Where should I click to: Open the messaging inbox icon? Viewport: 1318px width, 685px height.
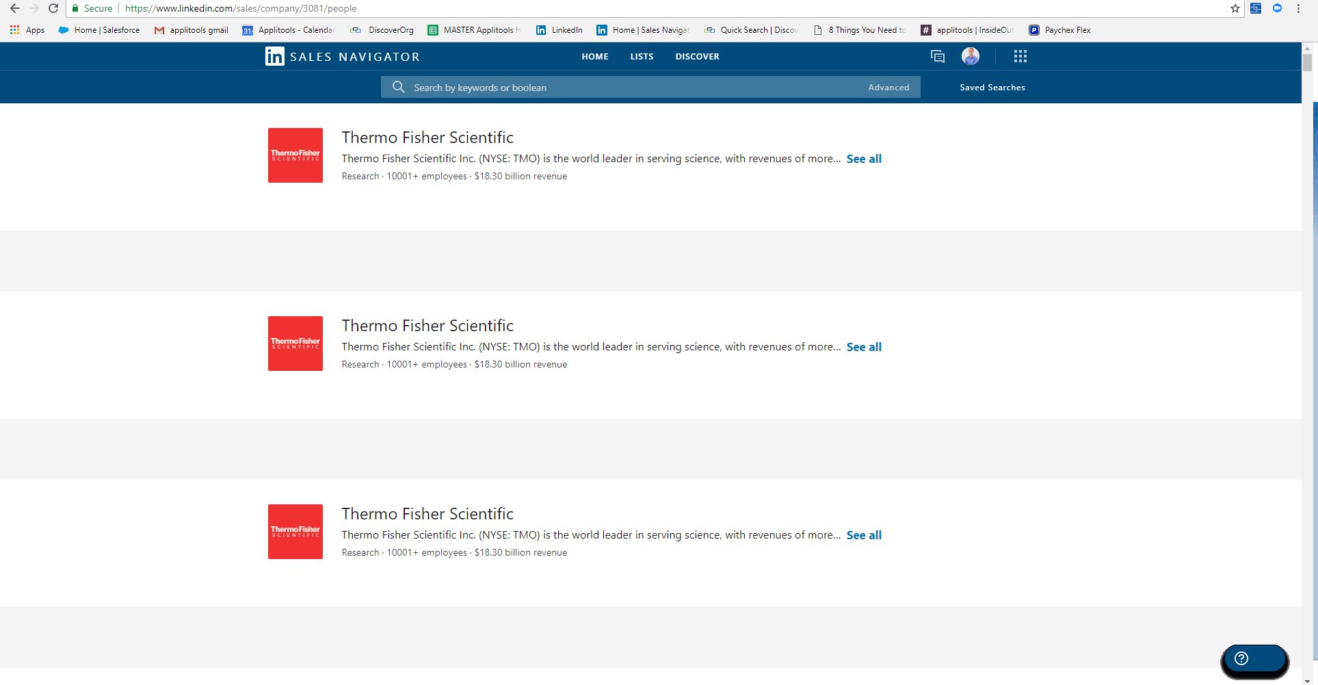click(938, 57)
